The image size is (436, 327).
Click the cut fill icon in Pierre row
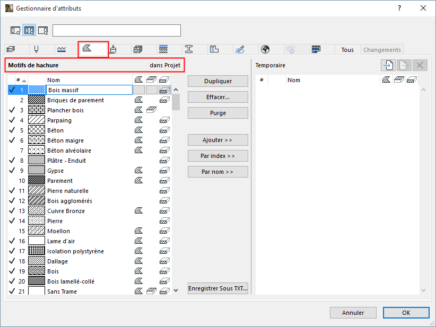(164, 221)
